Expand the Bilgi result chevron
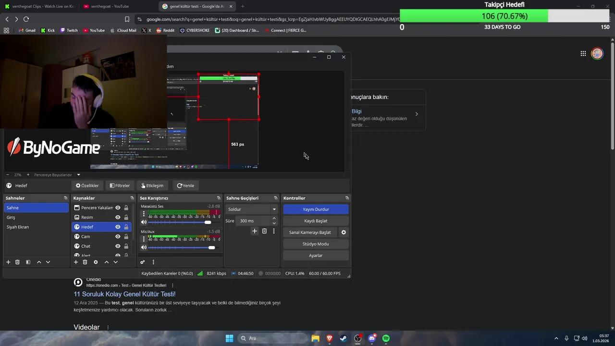Image resolution: width=615 pixels, height=346 pixels. point(417,114)
